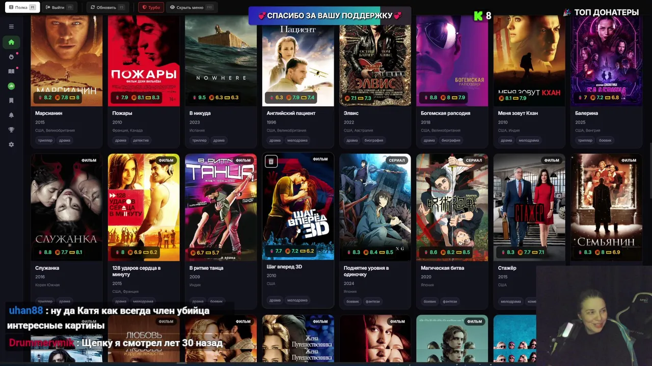Click the title text Пожары

pyautogui.click(x=122, y=113)
